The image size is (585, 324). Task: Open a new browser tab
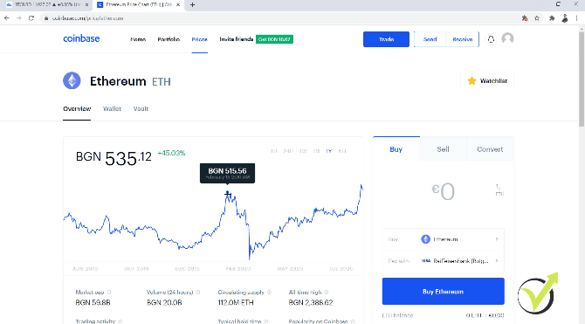[x=192, y=5]
